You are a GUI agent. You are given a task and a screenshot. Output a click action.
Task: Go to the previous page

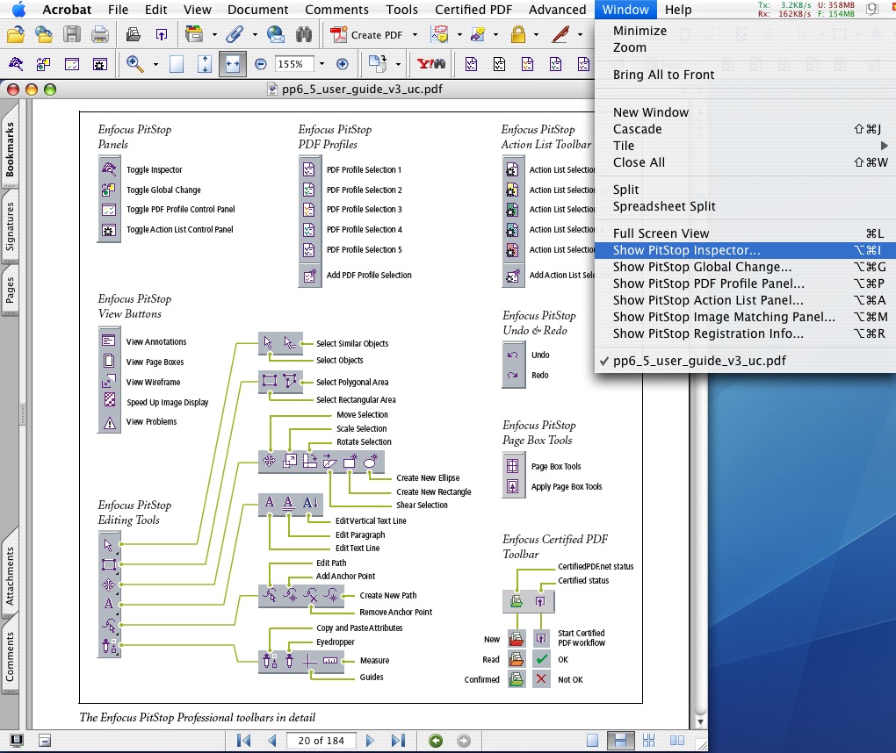(272, 741)
